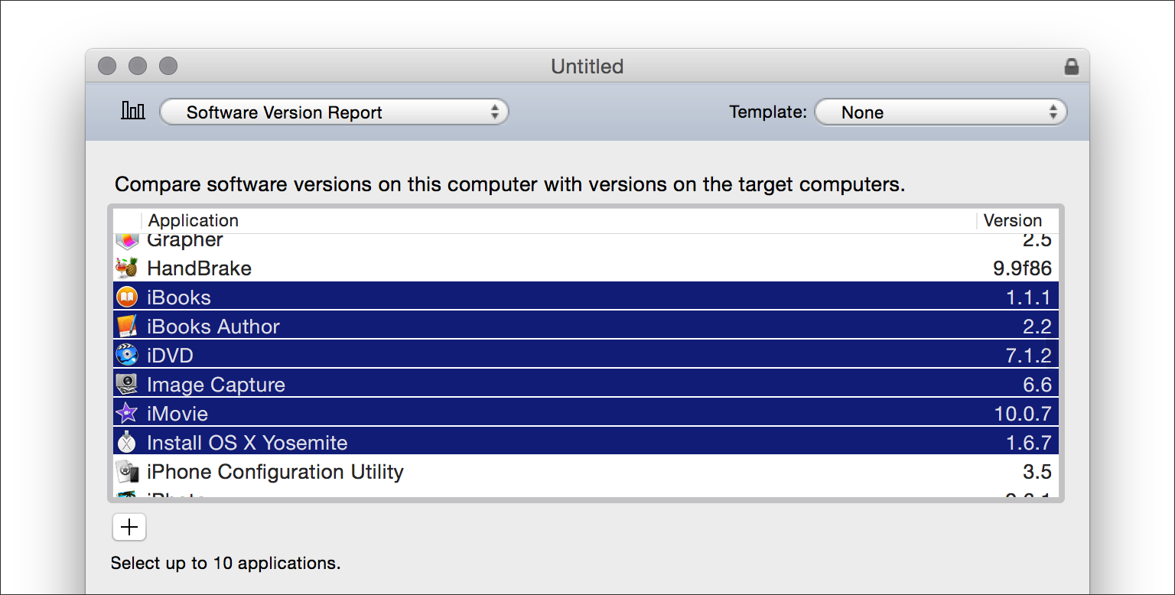This screenshot has height=595, width=1175.
Task: Open the Template dropdown set to None
Action: pyautogui.click(x=941, y=112)
